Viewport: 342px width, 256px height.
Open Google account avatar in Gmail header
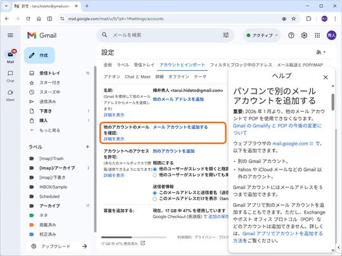[331, 35]
